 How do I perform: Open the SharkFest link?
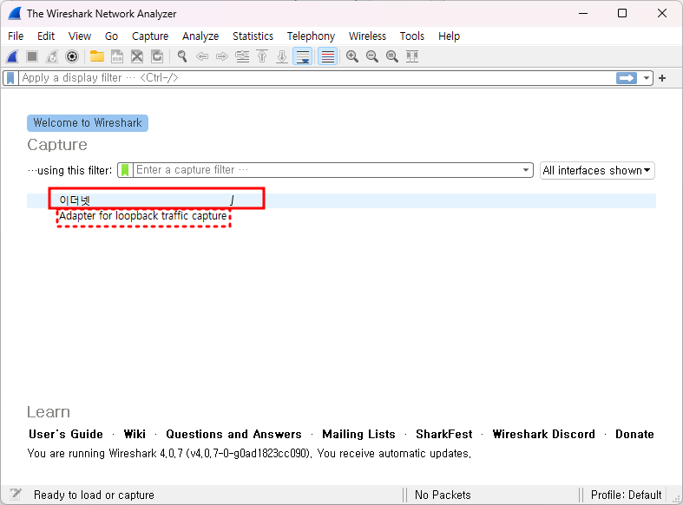tap(443, 435)
